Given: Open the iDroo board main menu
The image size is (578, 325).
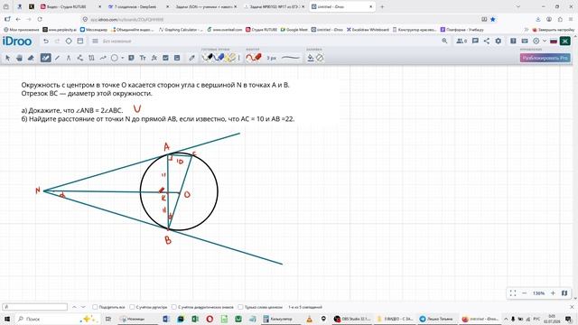Looking at the screenshot, I should (x=95, y=41).
